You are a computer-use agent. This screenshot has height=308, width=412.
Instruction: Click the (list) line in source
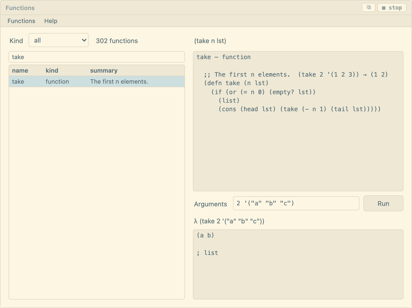tap(229, 101)
